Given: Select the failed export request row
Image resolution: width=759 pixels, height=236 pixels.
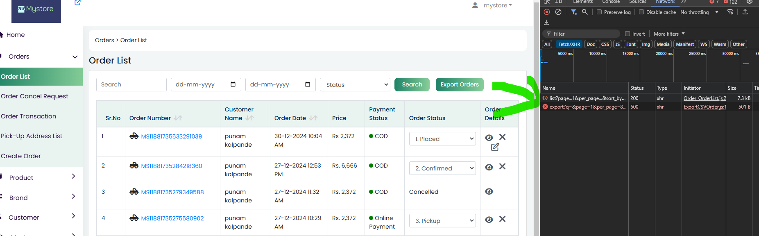Looking at the screenshot, I should (x=649, y=107).
